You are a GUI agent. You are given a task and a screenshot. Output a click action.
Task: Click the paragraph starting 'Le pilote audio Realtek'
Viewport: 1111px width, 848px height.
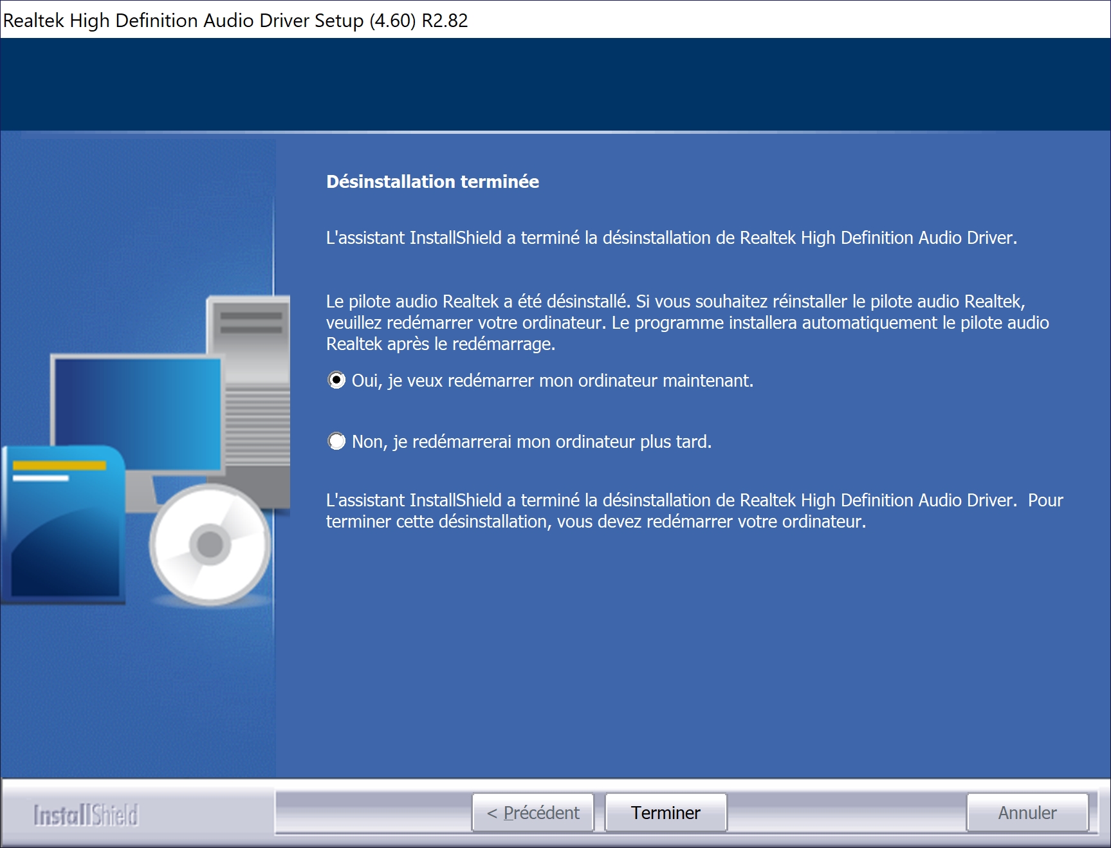coord(687,322)
